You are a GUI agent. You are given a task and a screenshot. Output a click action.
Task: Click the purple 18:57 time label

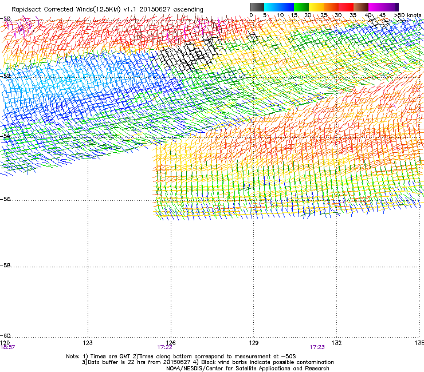coord(7,347)
